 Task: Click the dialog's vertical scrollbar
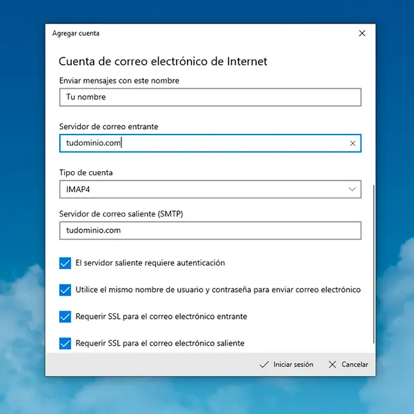(373, 262)
